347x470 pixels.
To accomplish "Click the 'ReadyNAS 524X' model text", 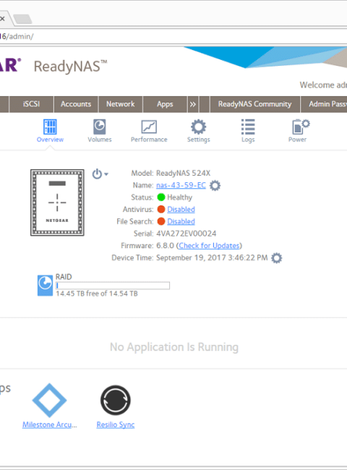I will coord(184,173).
